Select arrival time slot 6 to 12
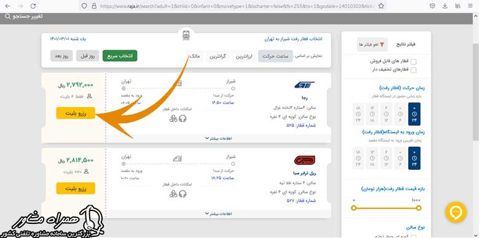The image size is (480, 238). 386,158
